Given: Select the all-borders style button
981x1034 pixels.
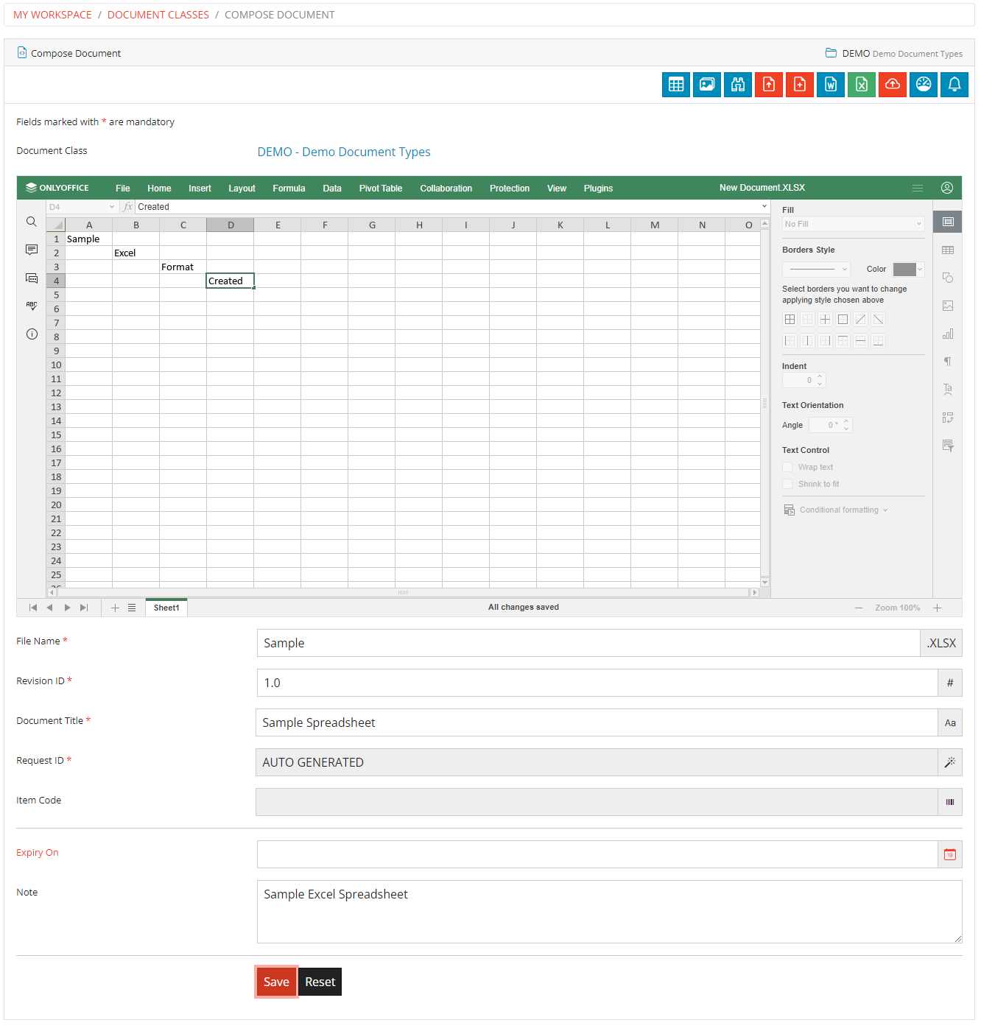Looking at the screenshot, I should click(790, 319).
